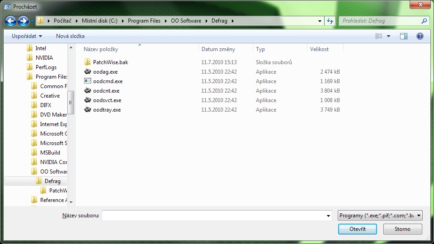Open the Název souboru dropdown arrow
The height and width of the screenshot is (244, 434).
point(328,216)
